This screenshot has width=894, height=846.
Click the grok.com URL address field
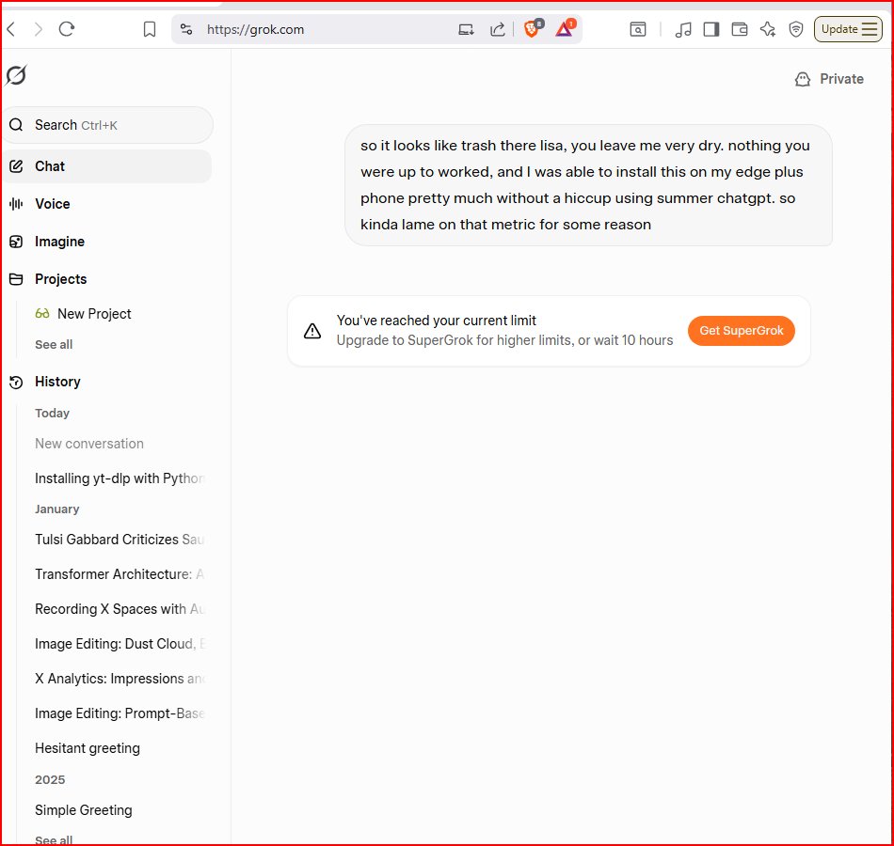point(255,30)
